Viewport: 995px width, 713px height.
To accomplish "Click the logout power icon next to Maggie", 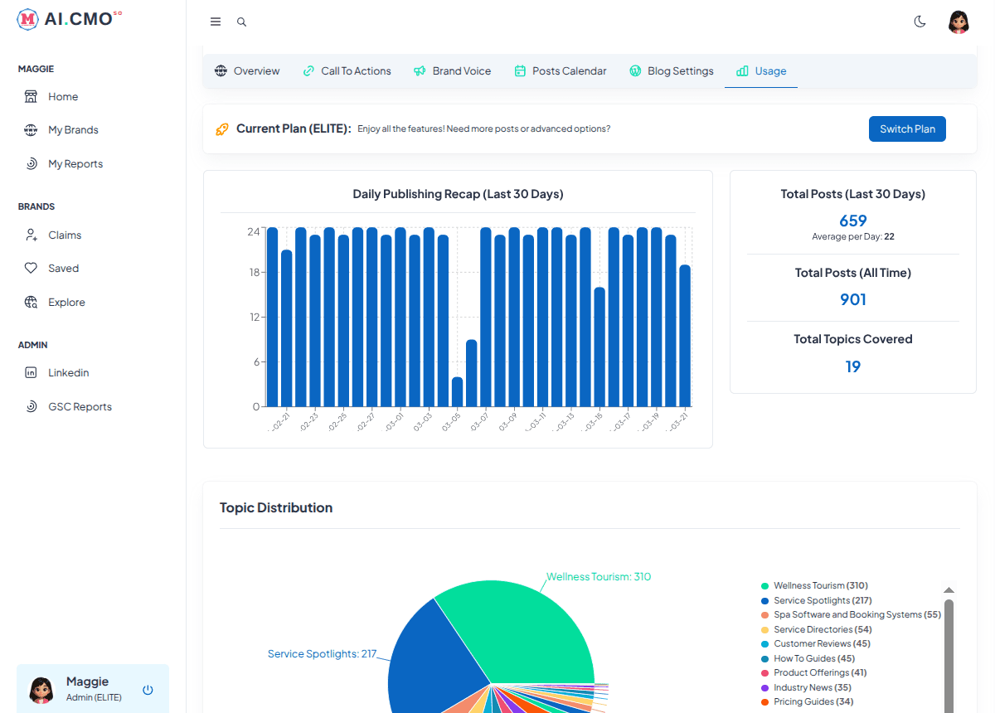I will (147, 689).
